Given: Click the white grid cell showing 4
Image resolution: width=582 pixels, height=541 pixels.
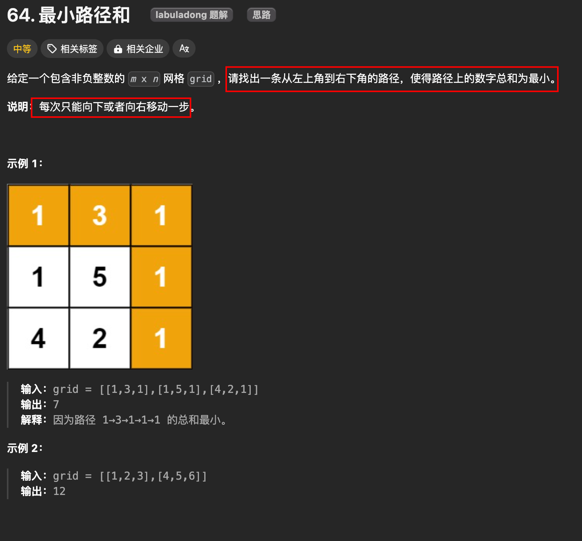Looking at the screenshot, I should (x=38, y=338).
